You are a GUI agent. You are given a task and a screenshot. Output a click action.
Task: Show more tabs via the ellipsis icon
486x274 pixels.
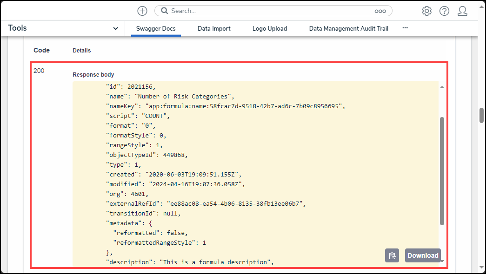pos(405,28)
